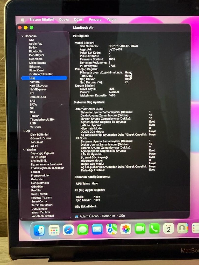Image resolution: width=199 pixels, height=265 pixels.
Task: Select the highlighted Güç sidebar item
Action: click(x=44, y=78)
